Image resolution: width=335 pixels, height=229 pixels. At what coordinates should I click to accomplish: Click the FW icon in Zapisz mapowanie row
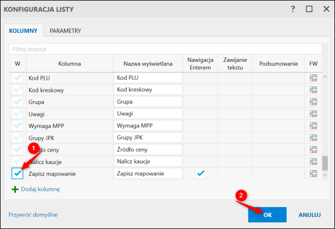tap(313, 173)
